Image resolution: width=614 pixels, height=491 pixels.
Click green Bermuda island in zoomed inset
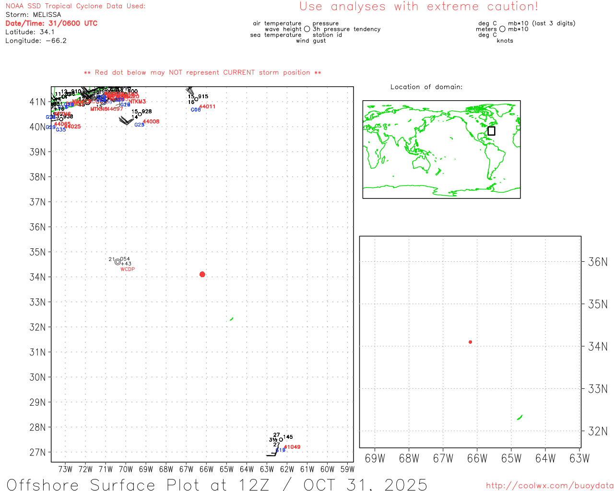coord(520,418)
